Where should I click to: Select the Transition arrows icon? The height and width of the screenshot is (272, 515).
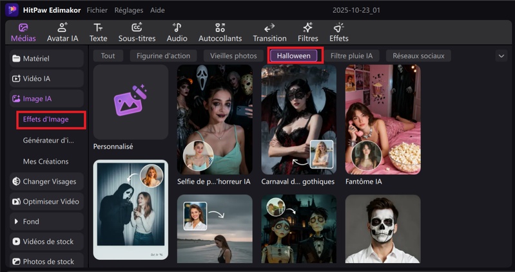click(269, 28)
